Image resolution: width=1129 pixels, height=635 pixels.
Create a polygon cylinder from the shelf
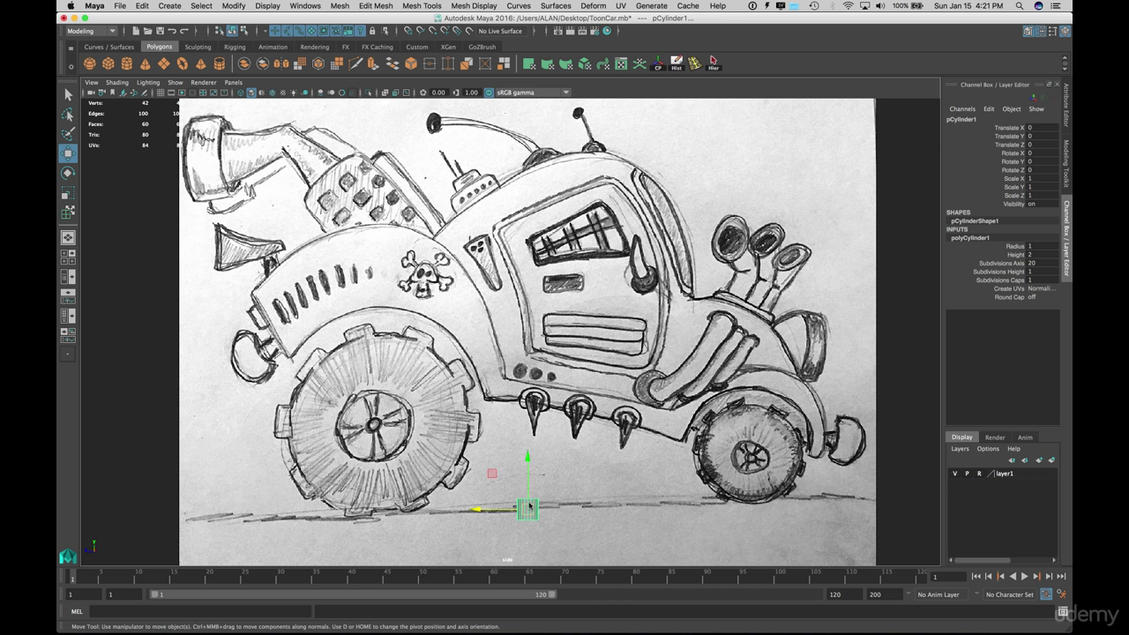[x=127, y=63]
